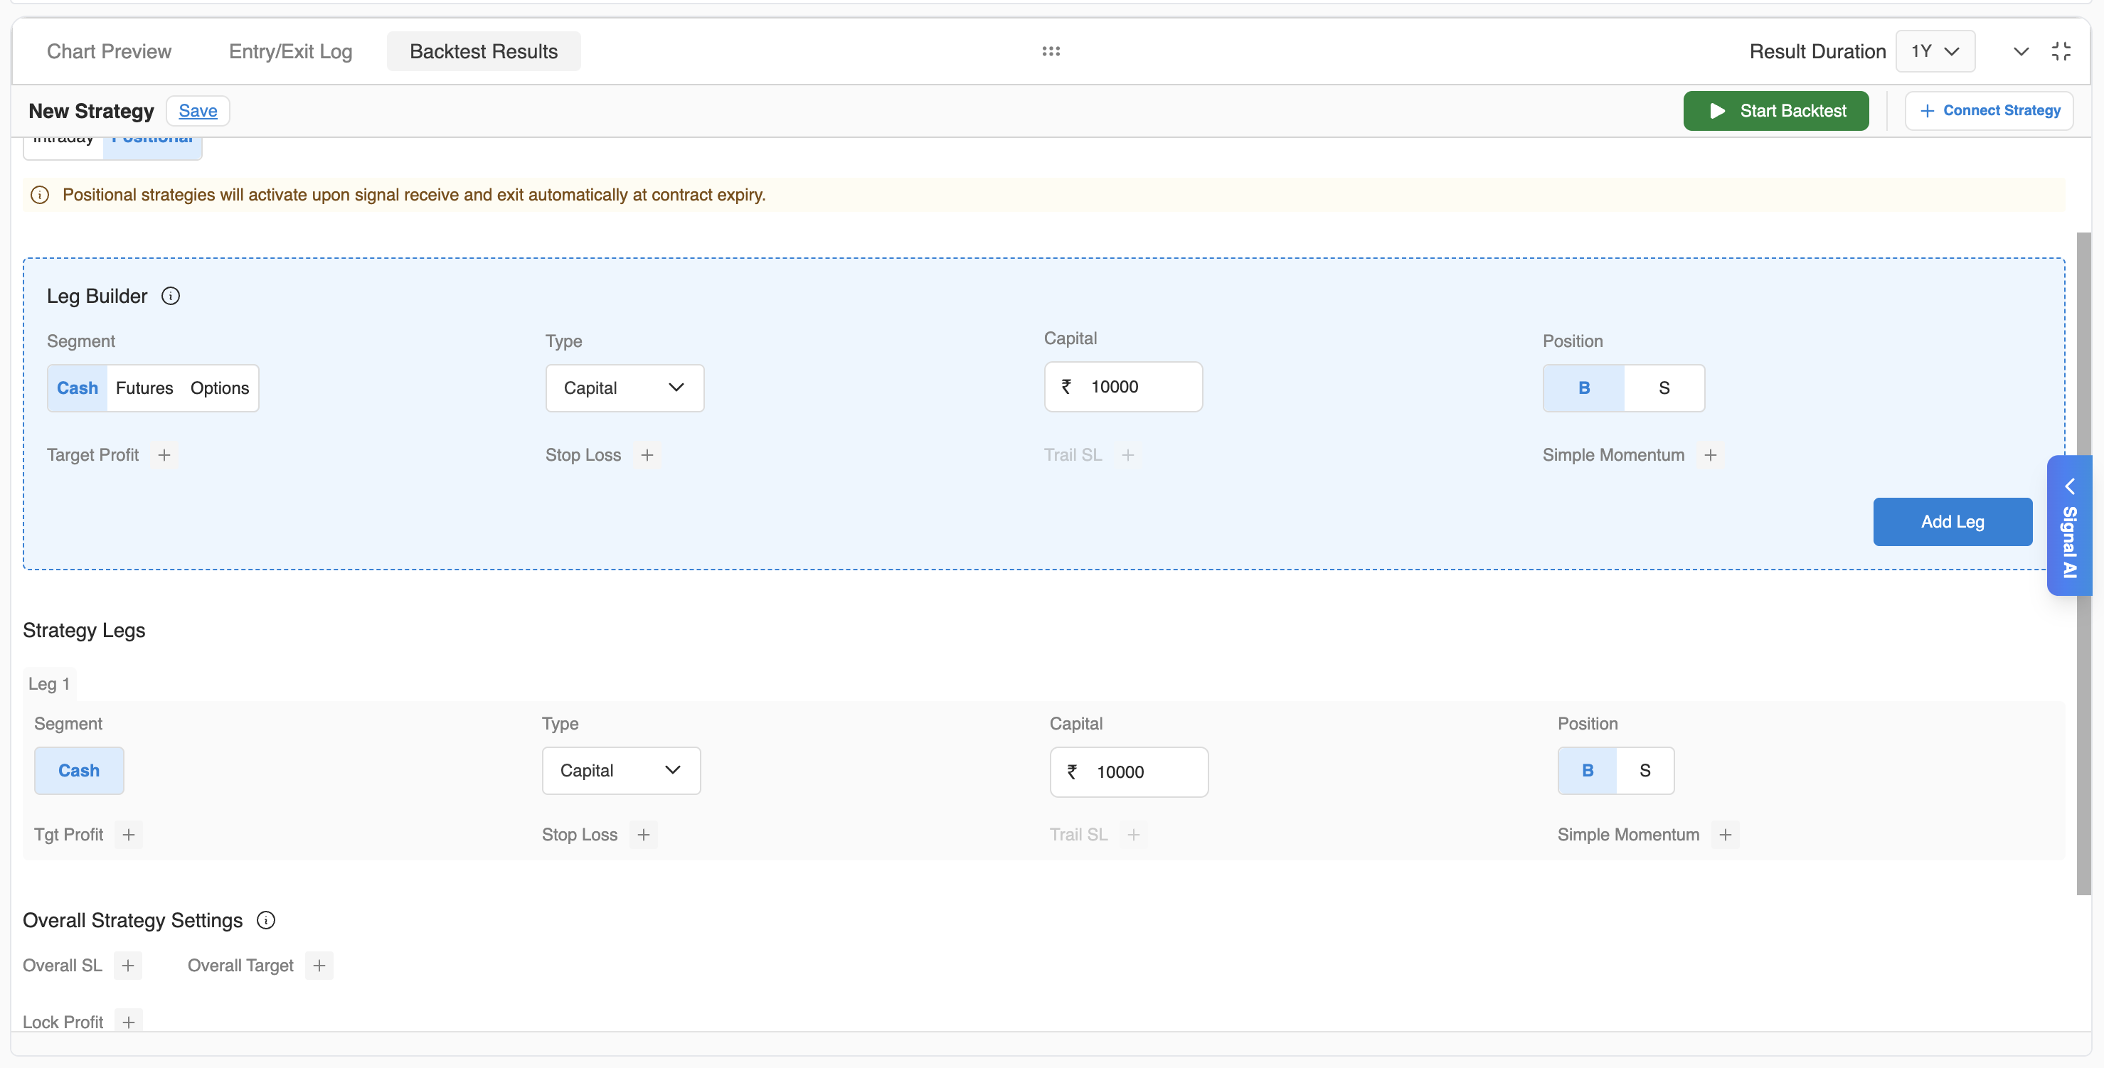
Task: Switch to Entry/Exit Log tab
Action: pos(291,51)
